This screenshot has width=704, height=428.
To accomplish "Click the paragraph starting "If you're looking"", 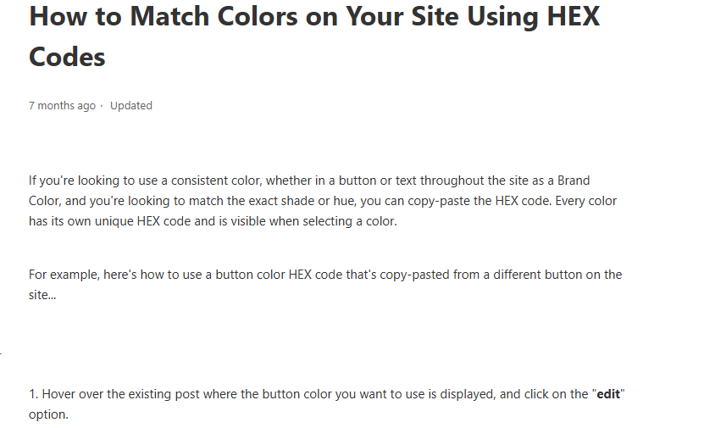I will pos(323,201).
